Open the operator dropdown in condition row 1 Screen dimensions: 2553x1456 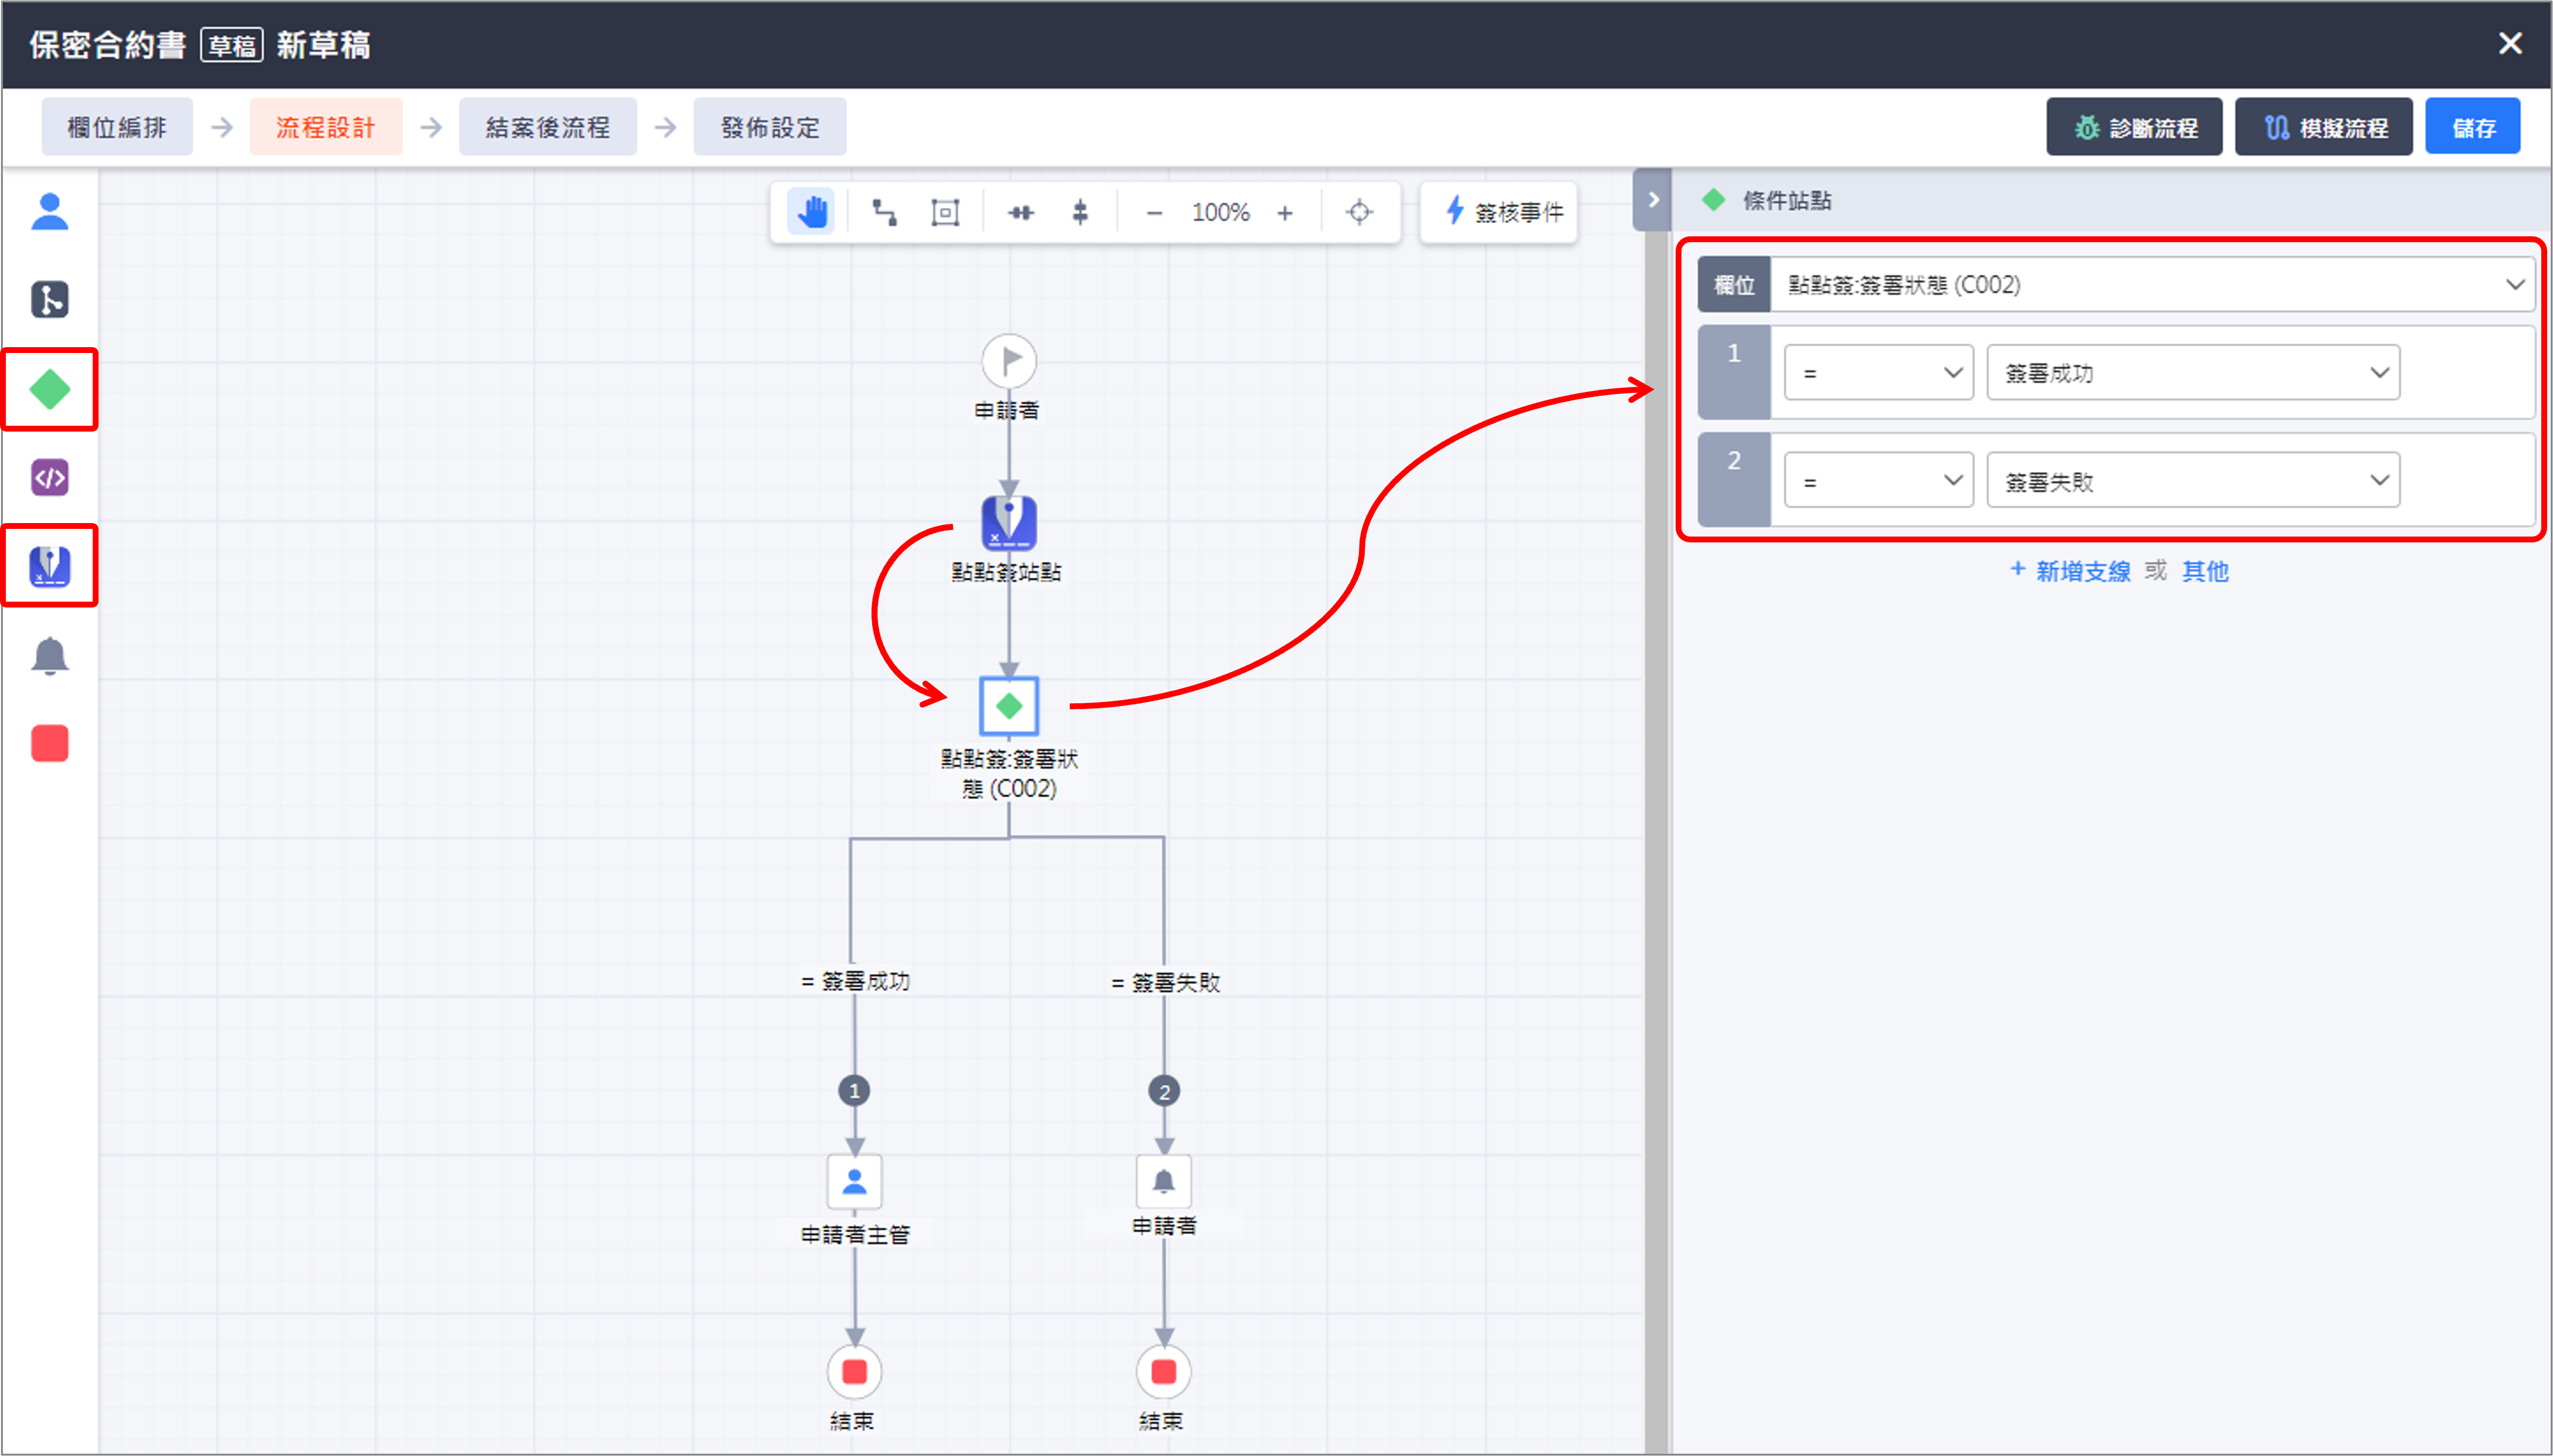click(1879, 373)
